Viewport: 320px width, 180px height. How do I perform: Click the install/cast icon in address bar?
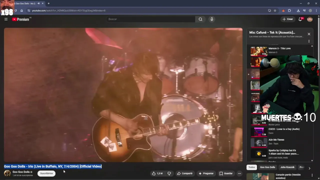(x=269, y=10)
